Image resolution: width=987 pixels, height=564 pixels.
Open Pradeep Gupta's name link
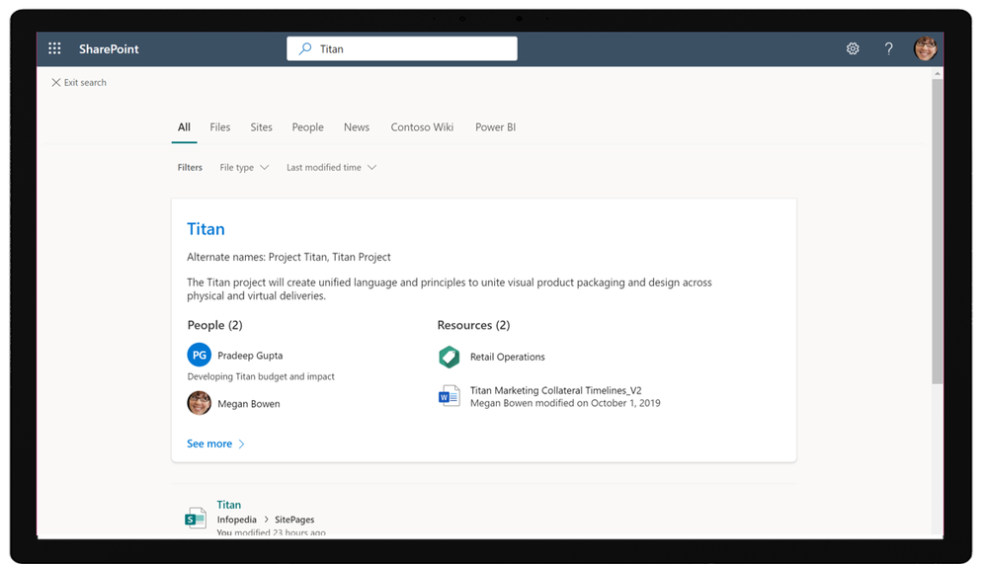250,356
